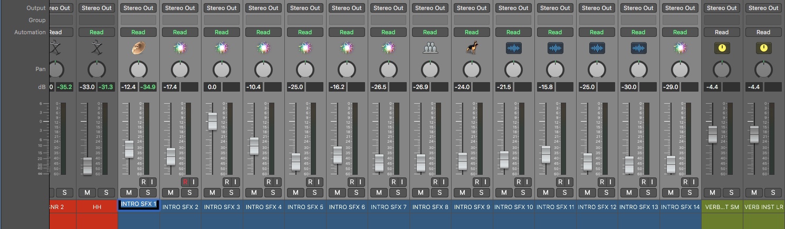Image resolution: width=785 pixels, height=229 pixels.
Task: Mute the VERB INST LR channel
Action: tap(754, 193)
